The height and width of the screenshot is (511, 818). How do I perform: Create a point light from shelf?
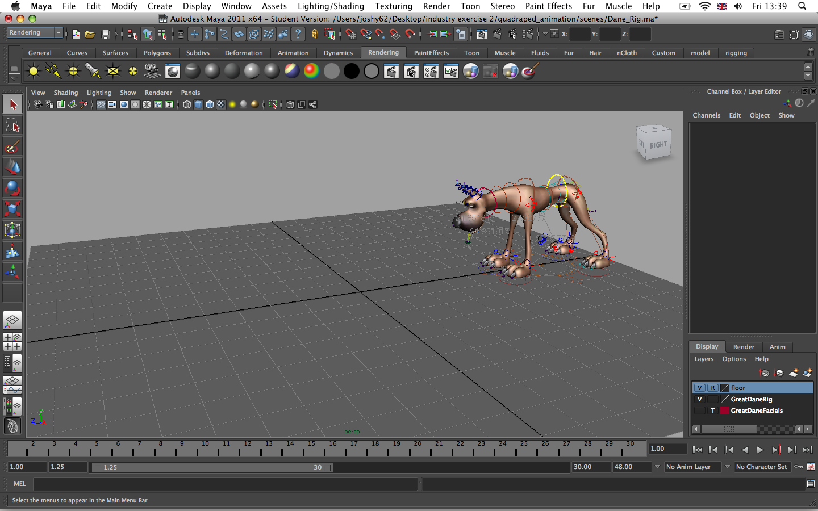[73, 72]
